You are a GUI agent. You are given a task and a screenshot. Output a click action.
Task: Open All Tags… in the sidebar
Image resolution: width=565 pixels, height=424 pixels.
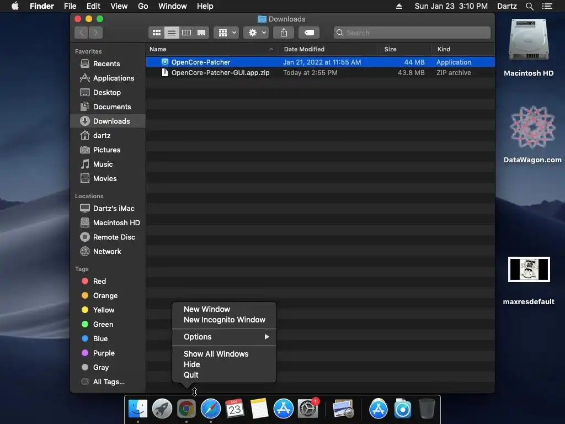[109, 382]
